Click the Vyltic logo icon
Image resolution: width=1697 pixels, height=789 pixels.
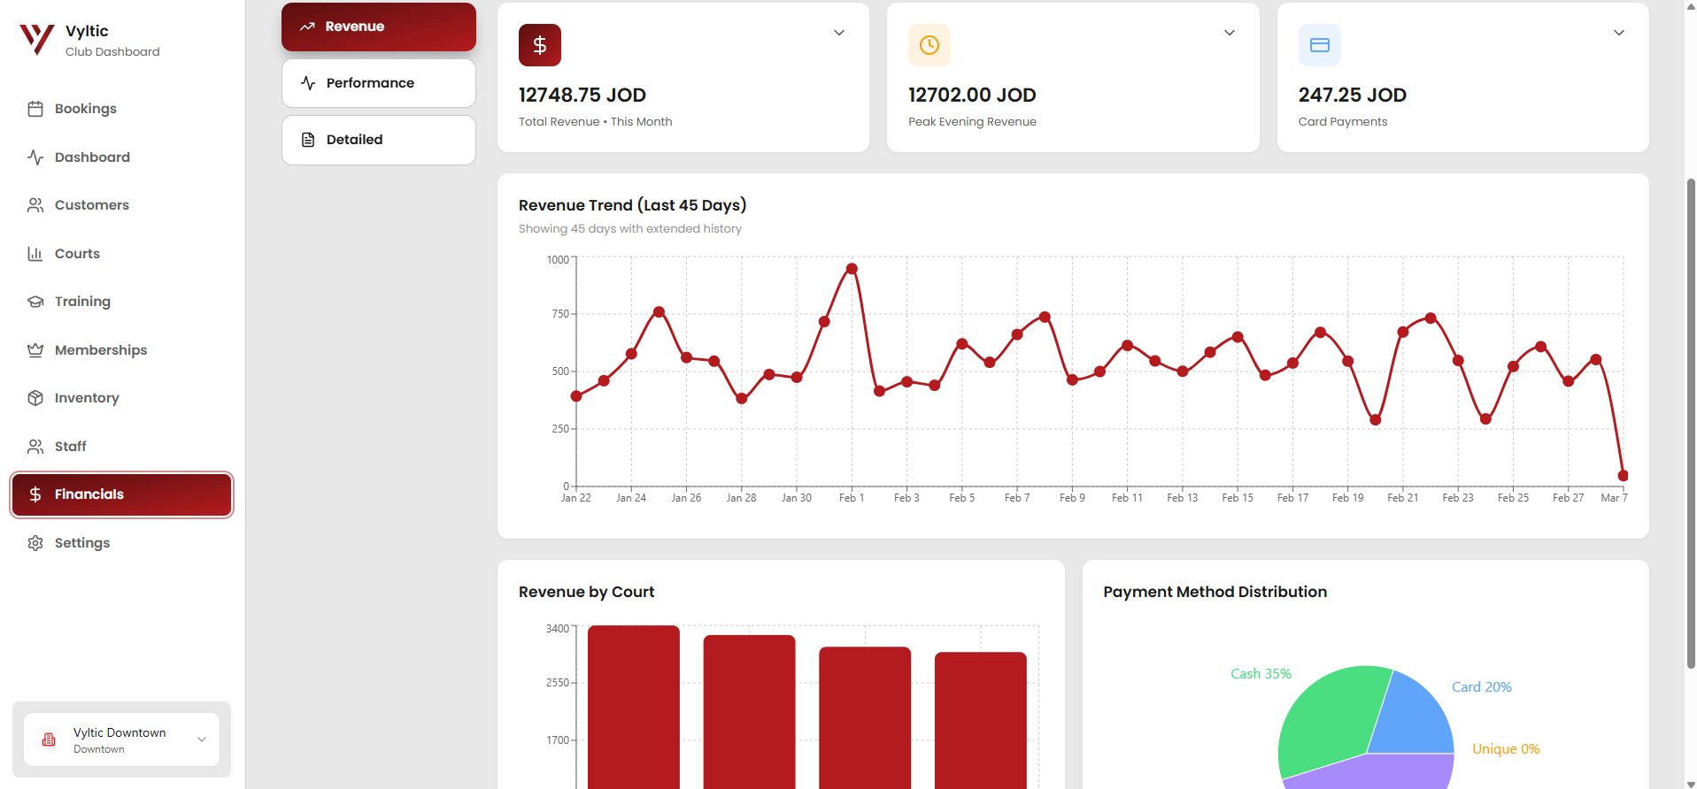37,40
